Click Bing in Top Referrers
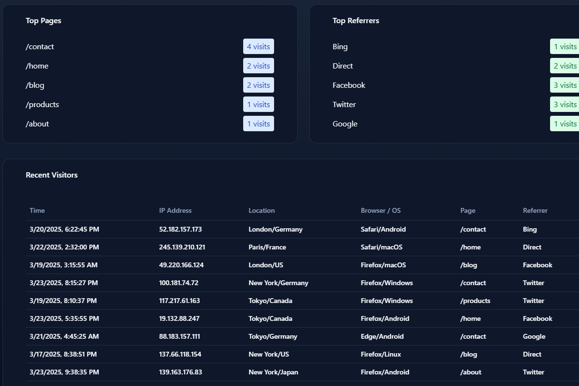 (x=340, y=47)
